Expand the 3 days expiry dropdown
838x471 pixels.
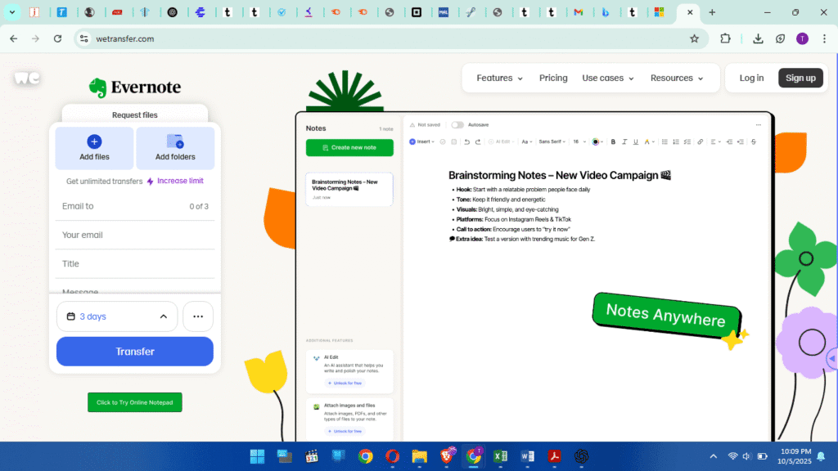117,316
